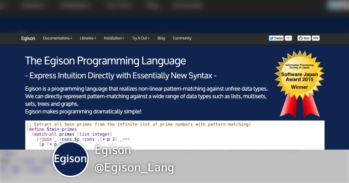The width and height of the screenshot is (349, 183).
Task: Open the Community nav item
Action: (x=182, y=38)
